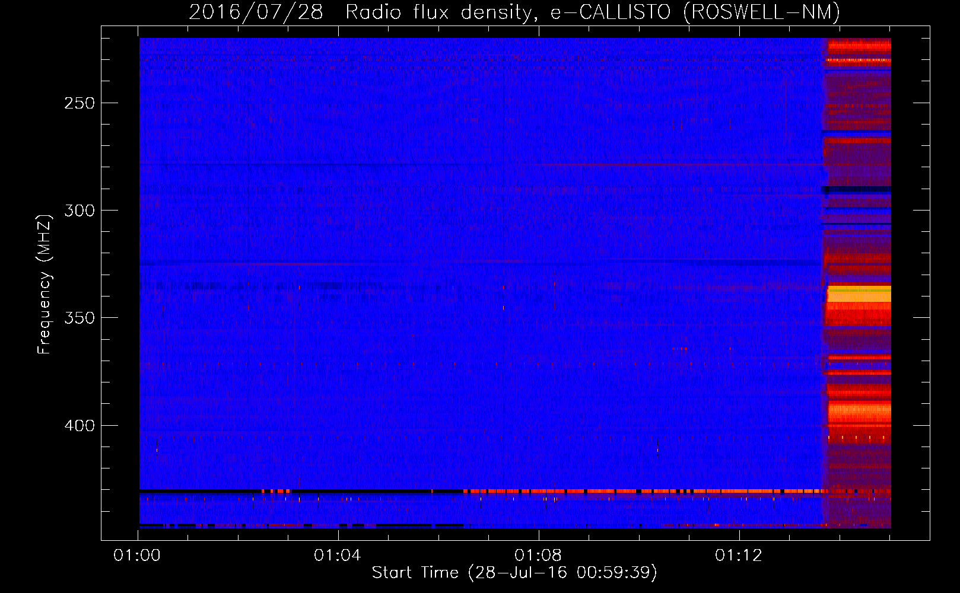Click the '01:08' time axis label

coord(538,556)
